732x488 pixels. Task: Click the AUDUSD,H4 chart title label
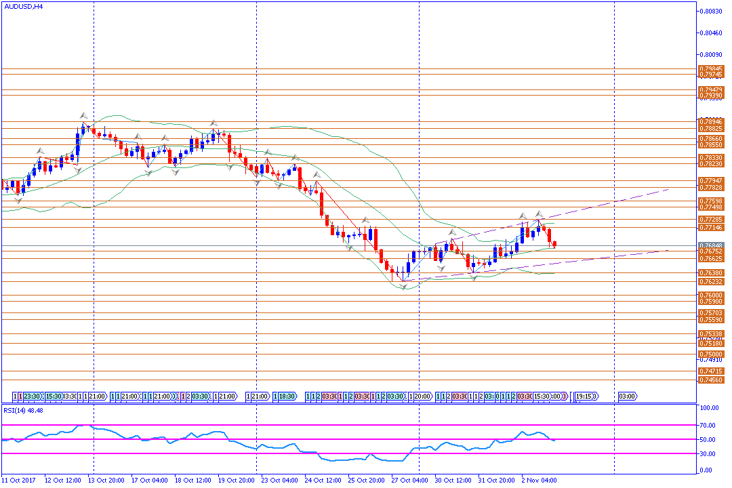[x=23, y=7]
